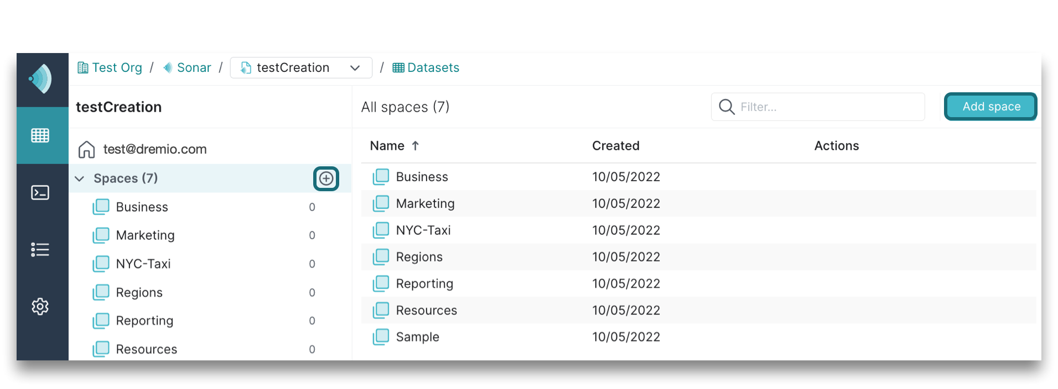Screen dimensions: 1058x389
Task: Click the Business space icon in table
Action: [x=381, y=177]
